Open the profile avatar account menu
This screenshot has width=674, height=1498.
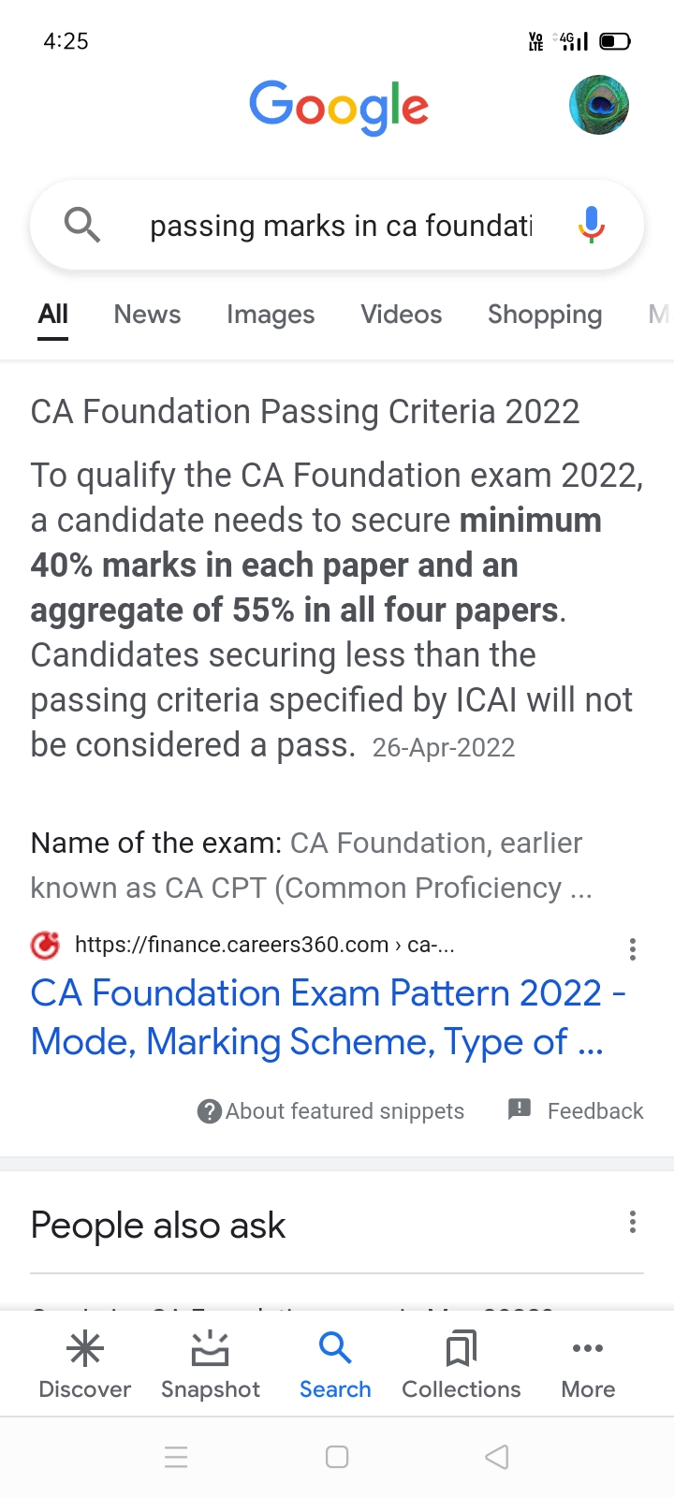tap(599, 105)
